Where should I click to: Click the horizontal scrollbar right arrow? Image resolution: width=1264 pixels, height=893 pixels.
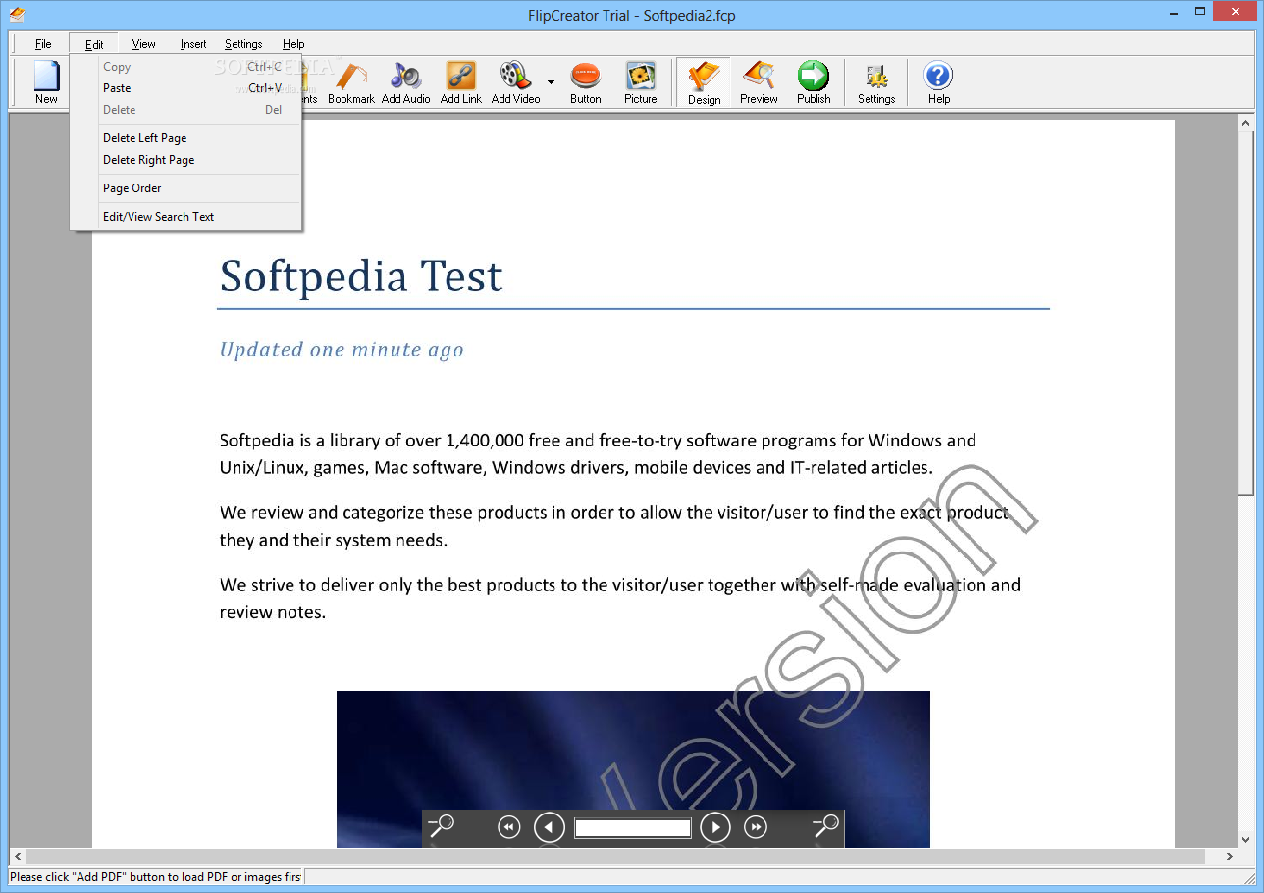(x=1230, y=857)
